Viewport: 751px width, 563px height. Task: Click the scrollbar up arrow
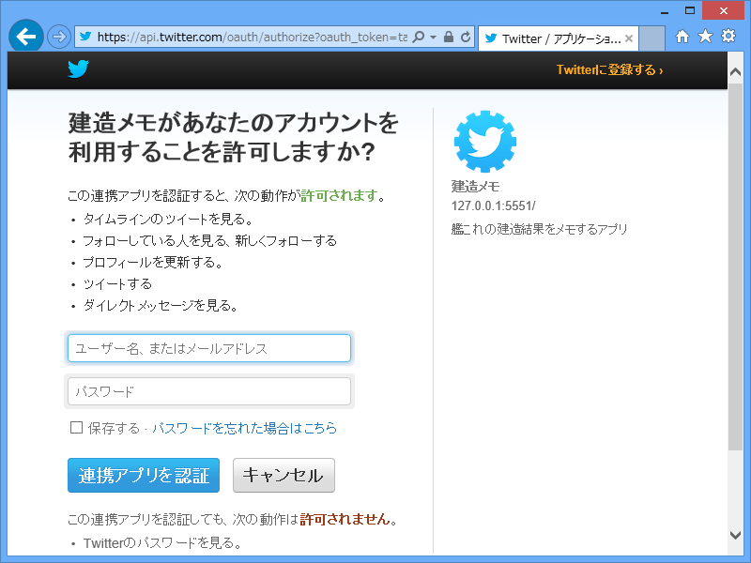pos(735,72)
